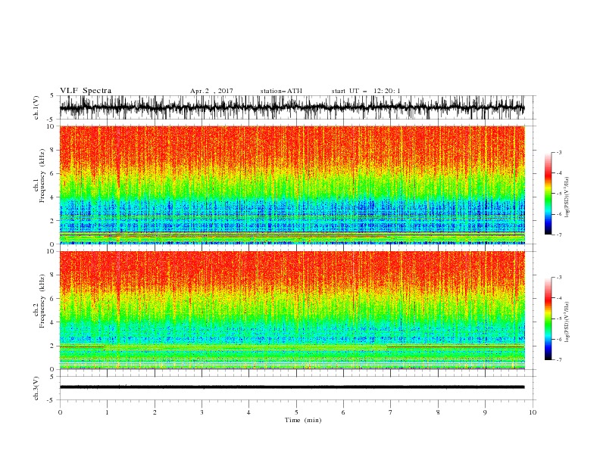Screen dimensions: 600x463
Task: Click the ch.1 spectrogram color scale bar
Action: click(x=548, y=193)
